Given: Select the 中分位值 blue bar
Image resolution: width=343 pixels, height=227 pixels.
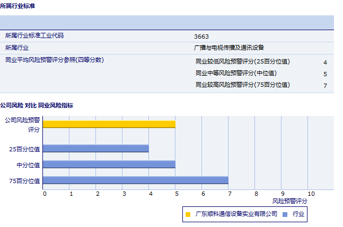Looking at the screenshot, I should pyautogui.click(x=109, y=165).
